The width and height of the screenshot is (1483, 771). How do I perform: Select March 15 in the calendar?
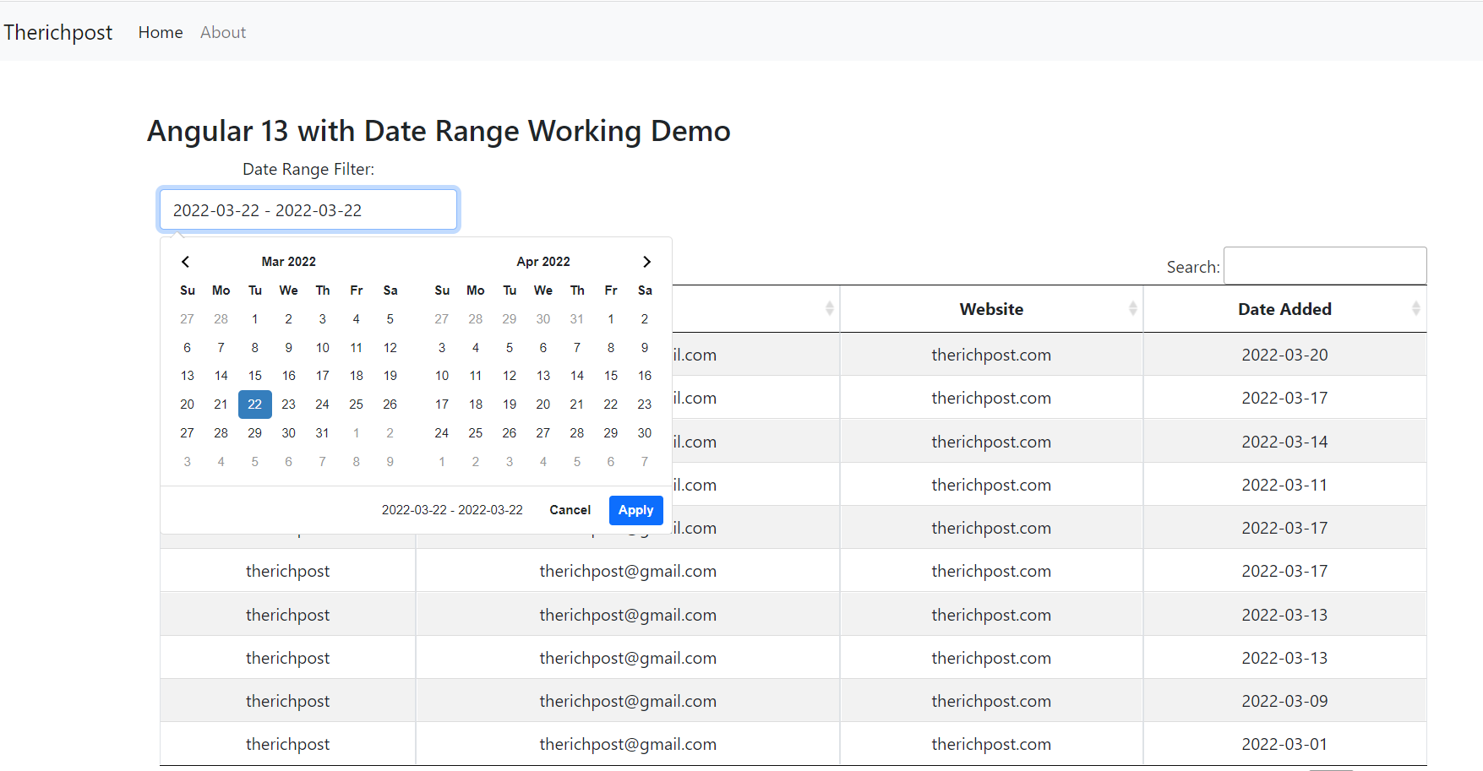(254, 376)
